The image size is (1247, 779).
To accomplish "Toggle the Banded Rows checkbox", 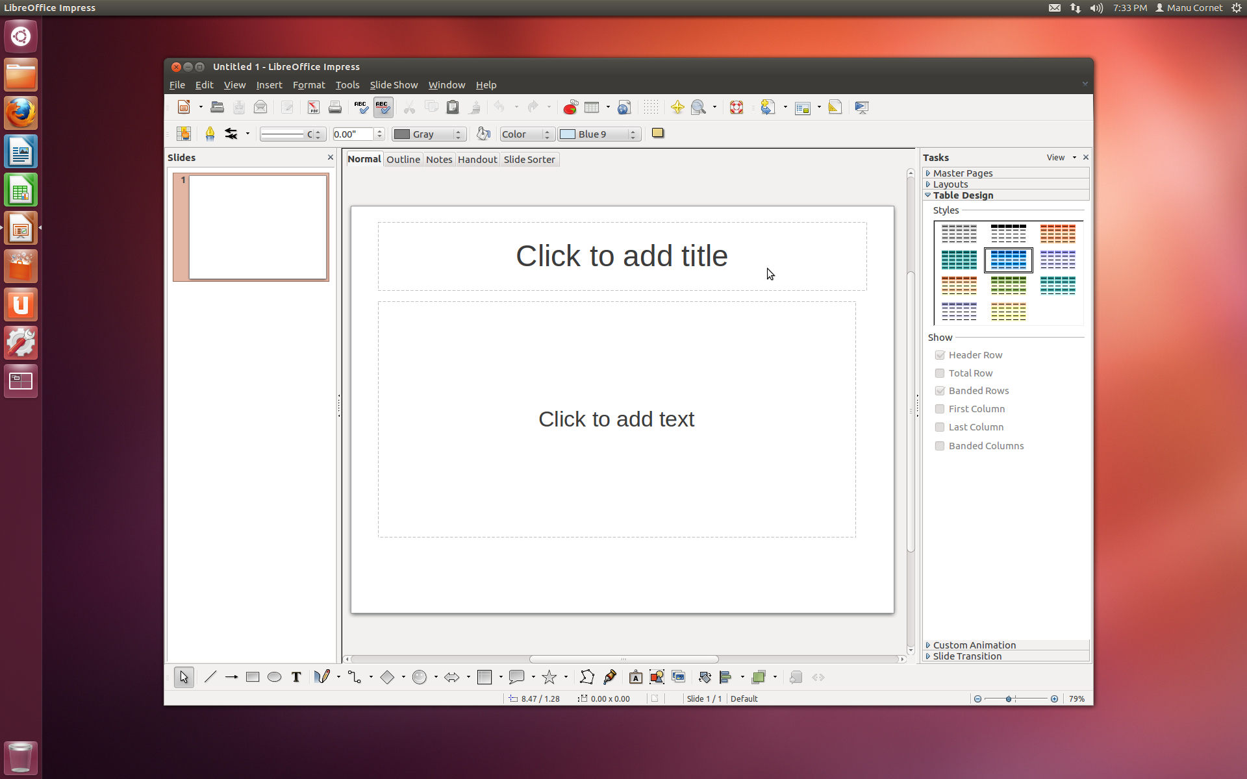I will (940, 391).
